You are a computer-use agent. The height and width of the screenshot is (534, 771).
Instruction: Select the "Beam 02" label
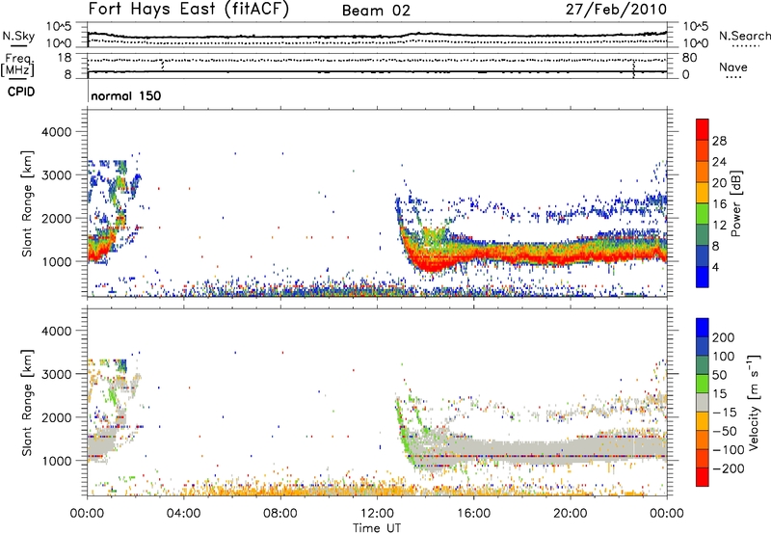point(376,11)
